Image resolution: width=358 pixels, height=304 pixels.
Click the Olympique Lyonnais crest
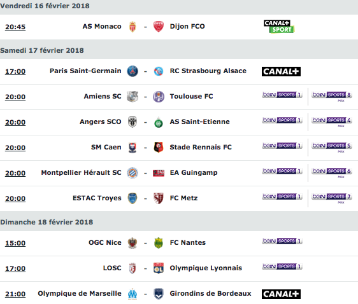(x=159, y=268)
